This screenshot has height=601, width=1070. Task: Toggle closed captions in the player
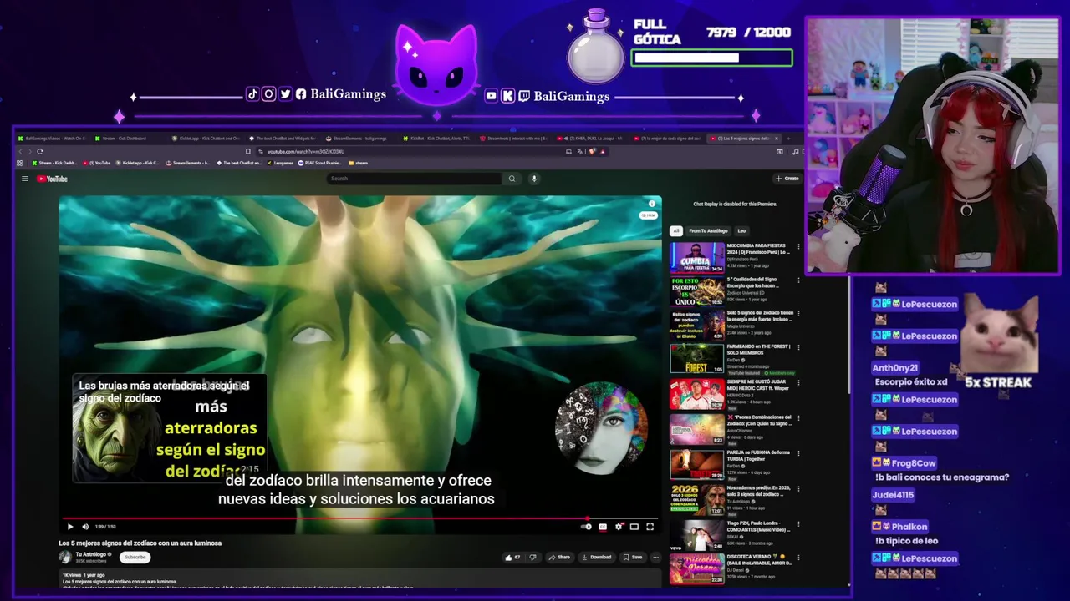(603, 527)
